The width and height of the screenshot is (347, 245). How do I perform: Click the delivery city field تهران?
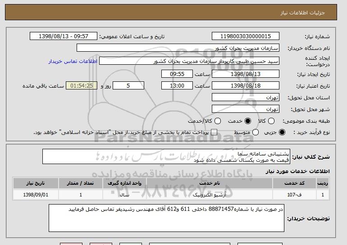coord(246,109)
